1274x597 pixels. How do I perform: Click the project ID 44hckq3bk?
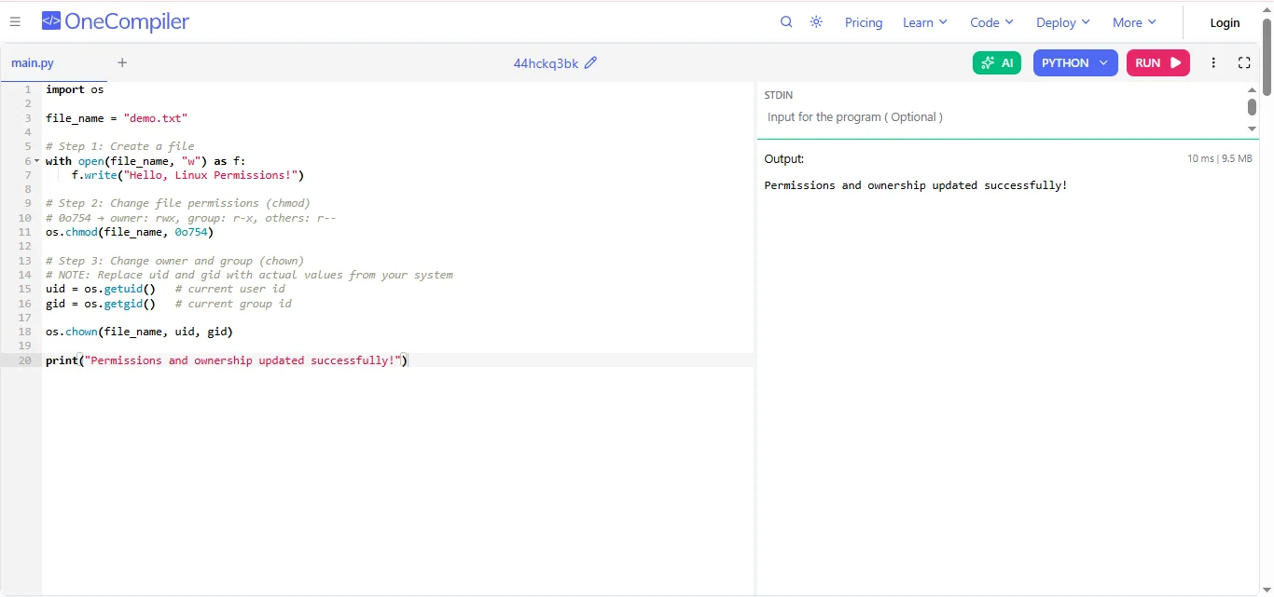(546, 63)
